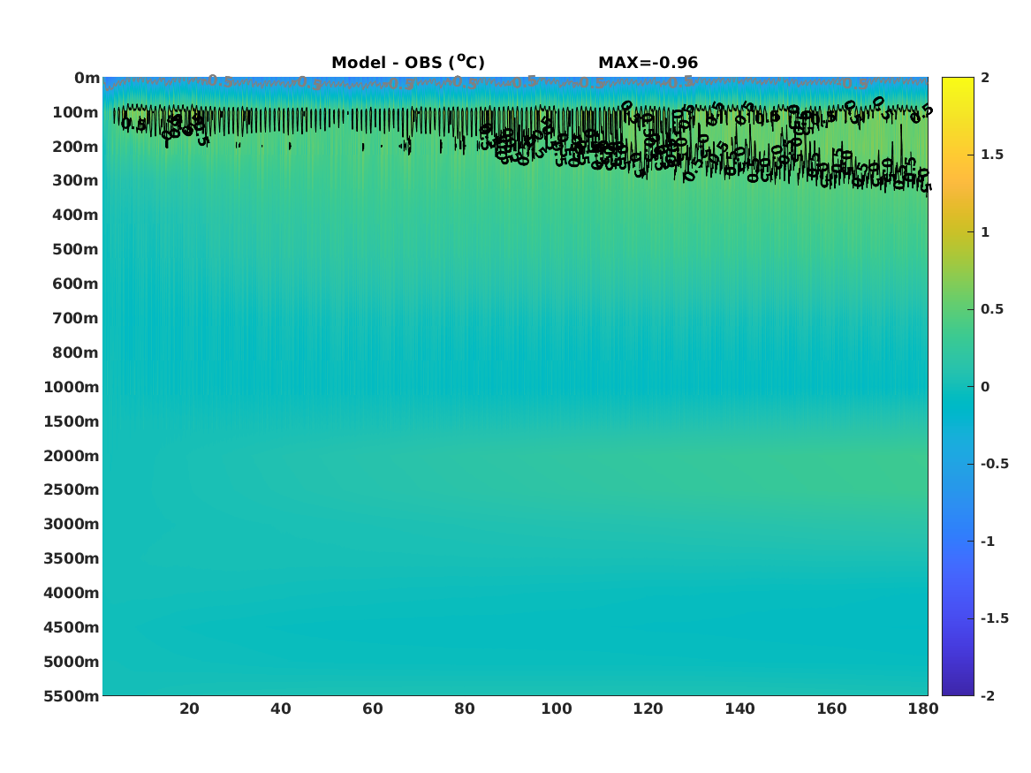The height and width of the screenshot is (773, 1031).
Task: Click the colorbar '2' tick label
Action: [x=985, y=78]
